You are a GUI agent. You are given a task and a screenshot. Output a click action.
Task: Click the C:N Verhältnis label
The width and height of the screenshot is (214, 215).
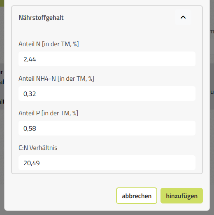click(38, 148)
